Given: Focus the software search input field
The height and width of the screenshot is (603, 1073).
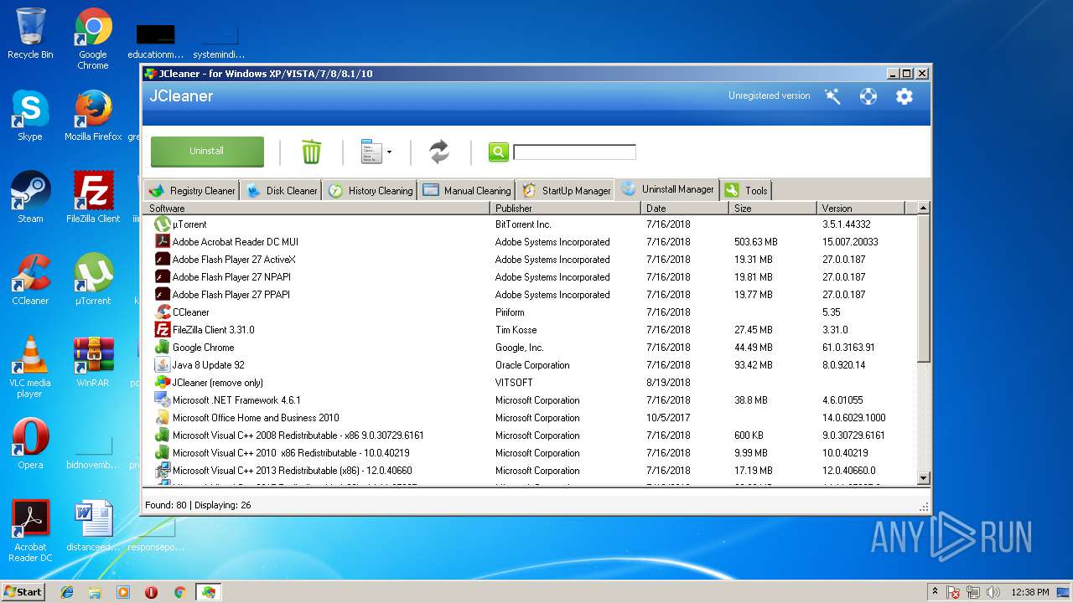Looking at the screenshot, I should pos(574,152).
